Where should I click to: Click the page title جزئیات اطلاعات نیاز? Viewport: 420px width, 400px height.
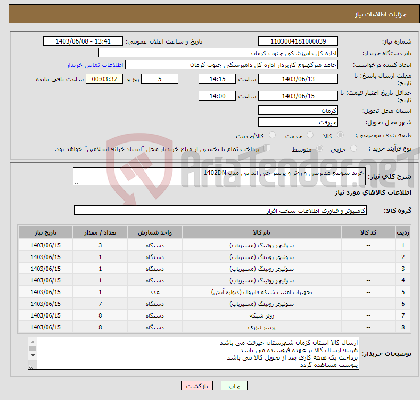point(381,14)
